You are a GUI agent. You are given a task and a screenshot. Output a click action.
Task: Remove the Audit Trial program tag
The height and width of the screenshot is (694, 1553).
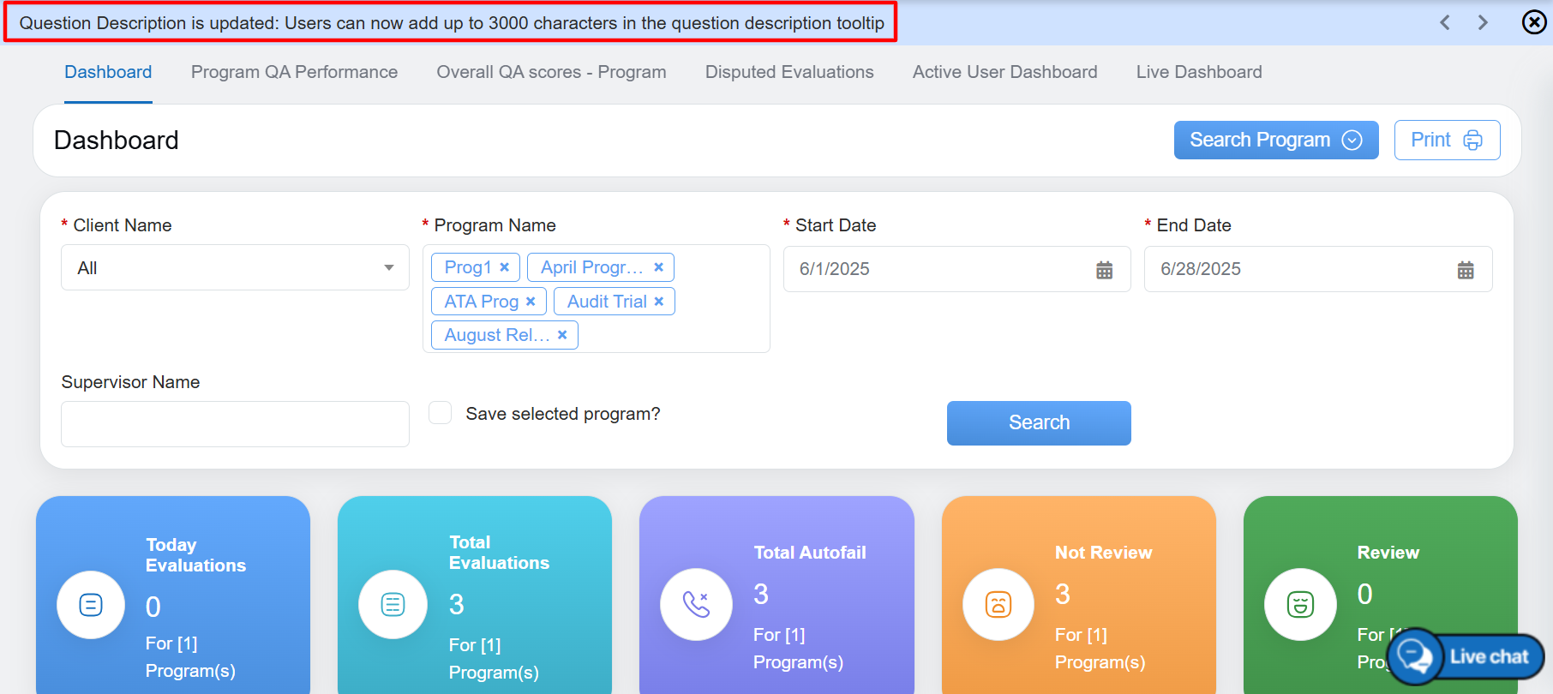(x=659, y=302)
